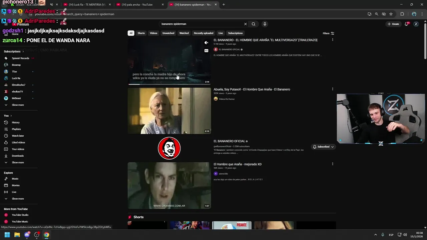Image resolution: width=427 pixels, height=240 pixels.
Task: Open Videos De Humor channel link
Action: [227, 99]
